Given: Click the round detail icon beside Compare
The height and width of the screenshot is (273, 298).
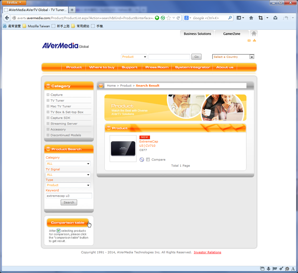Looking at the screenshot, I should coord(142,160).
